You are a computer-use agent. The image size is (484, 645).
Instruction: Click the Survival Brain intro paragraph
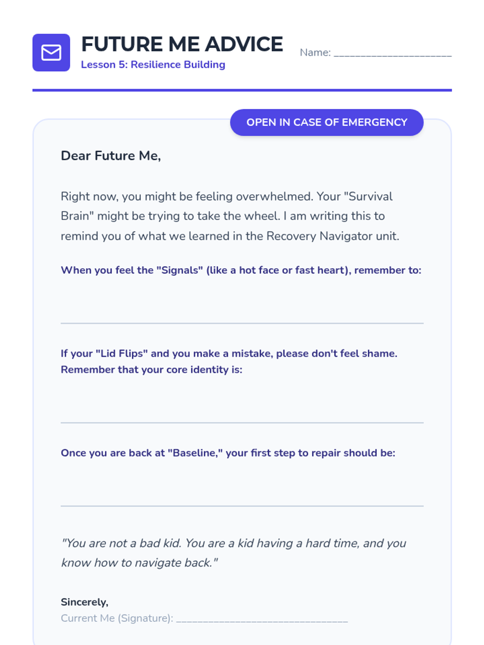230,216
